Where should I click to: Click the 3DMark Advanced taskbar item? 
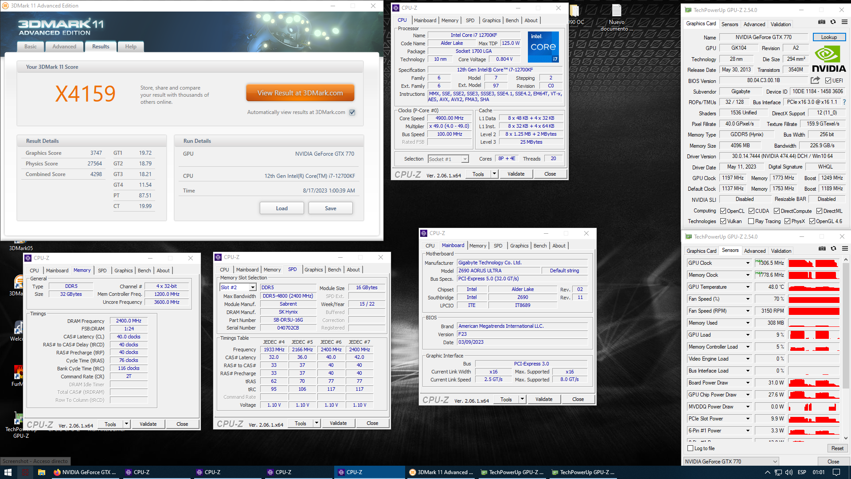pyautogui.click(x=441, y=472)
